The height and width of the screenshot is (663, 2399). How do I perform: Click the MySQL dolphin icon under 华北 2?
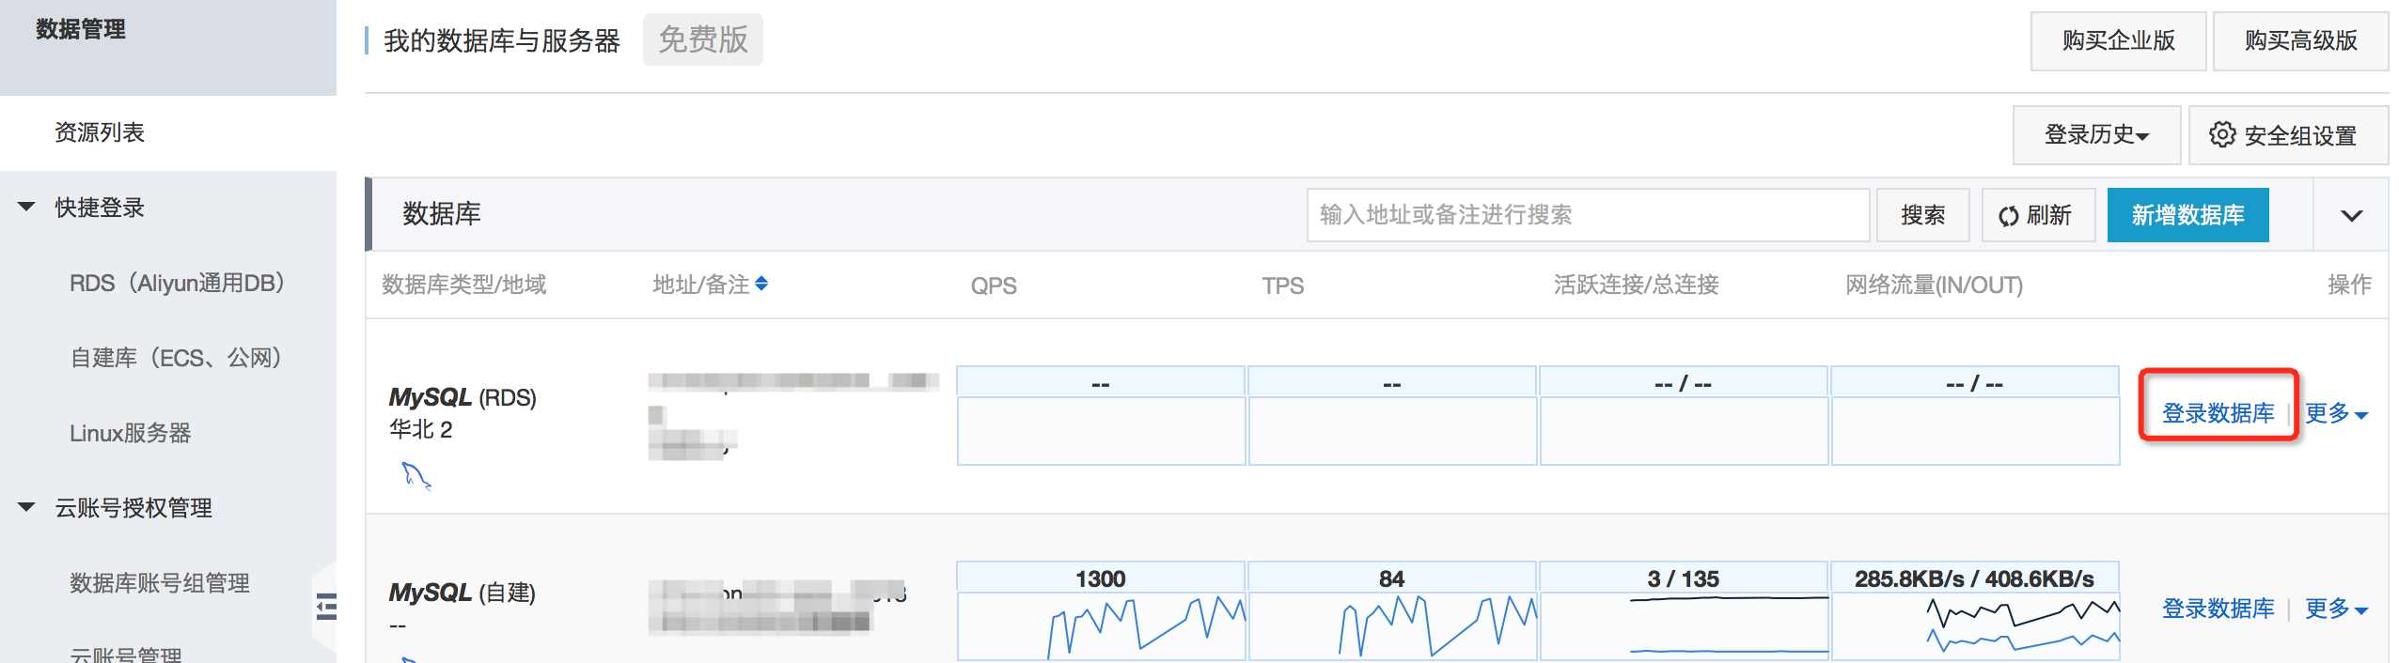click(x=416, y=476)
